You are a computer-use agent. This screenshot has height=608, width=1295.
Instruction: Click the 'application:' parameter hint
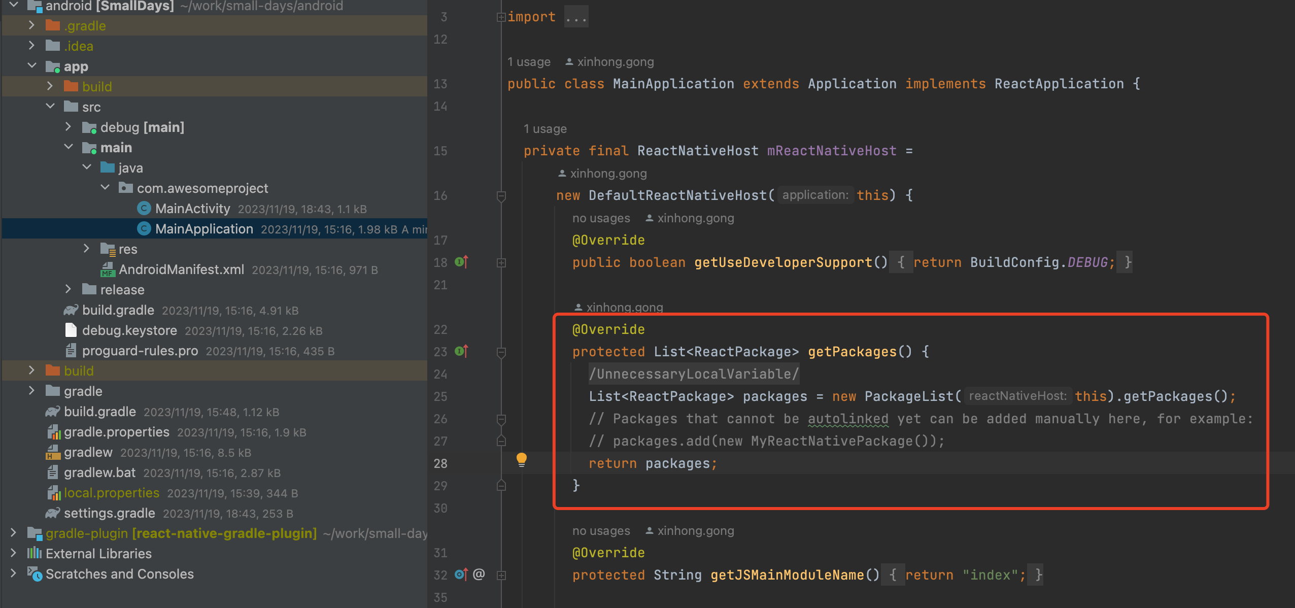(x=815, y=195)
